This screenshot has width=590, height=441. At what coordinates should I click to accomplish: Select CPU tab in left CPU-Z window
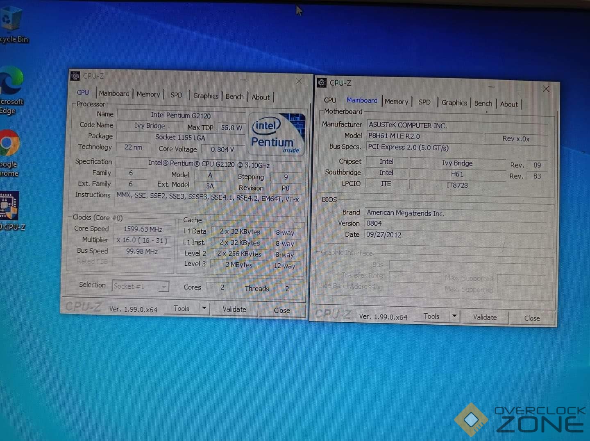(83, 93)
